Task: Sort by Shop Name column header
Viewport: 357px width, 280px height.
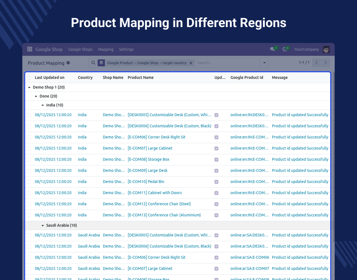Action: coord(113,78)
